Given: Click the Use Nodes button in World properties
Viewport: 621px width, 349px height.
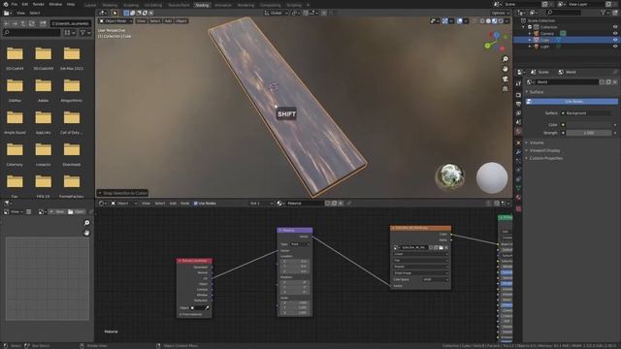Looking at the screenshot, I should [572, 102].
